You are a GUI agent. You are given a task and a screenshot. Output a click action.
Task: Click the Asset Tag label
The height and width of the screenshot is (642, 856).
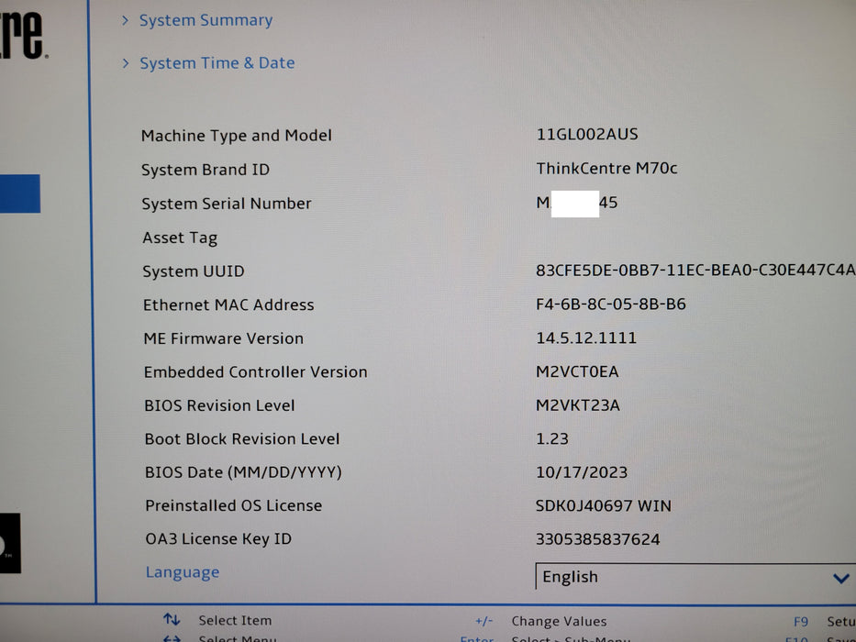point(180,238)
